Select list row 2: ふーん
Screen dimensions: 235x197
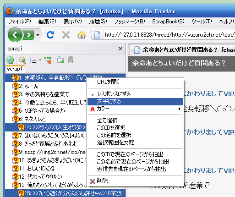[46, 86]
